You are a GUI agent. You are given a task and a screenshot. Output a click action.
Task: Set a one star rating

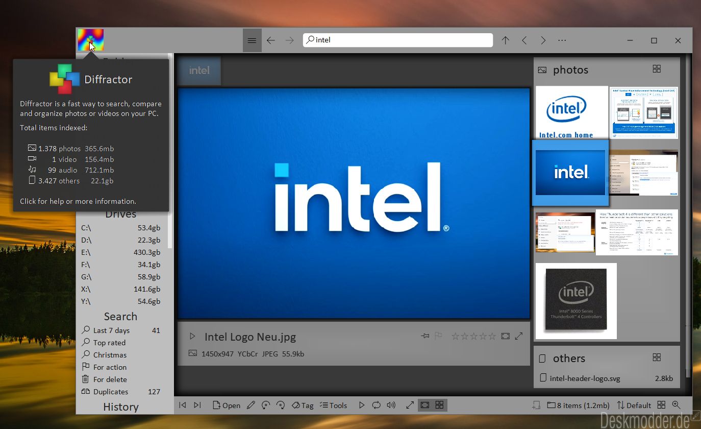coord(455,336)
